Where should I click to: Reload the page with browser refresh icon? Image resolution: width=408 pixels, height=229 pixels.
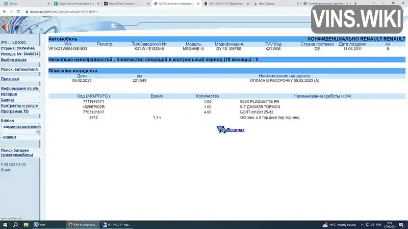18,12
